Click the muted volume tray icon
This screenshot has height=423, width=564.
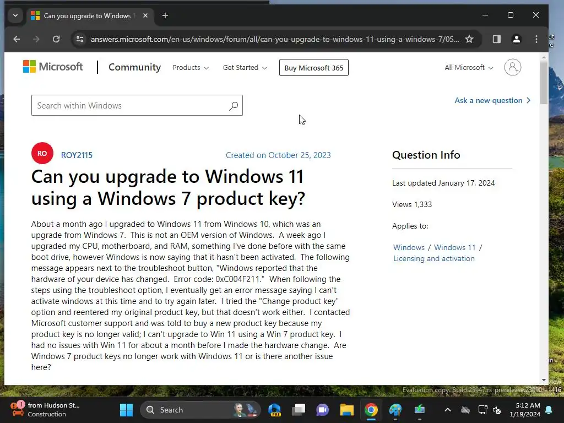click(497, 410)
